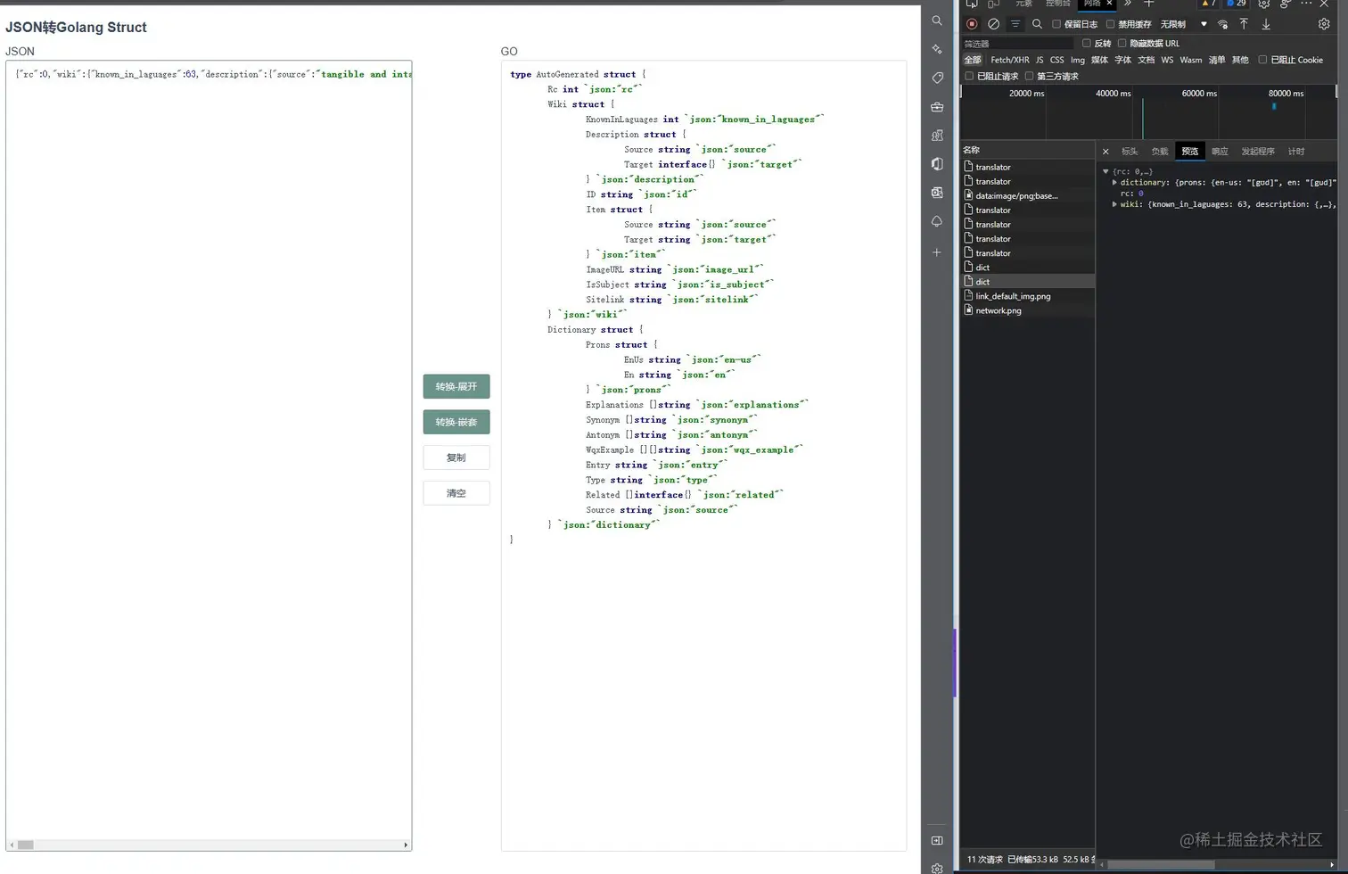Image resolution: width=1348 pixels, height=874 pixels.
Task: Open the tree icon in browser sidebar
Action: click(x=937, y=221)
